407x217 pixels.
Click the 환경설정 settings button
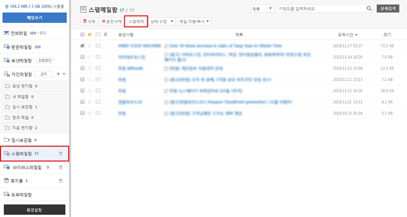pos(35,210)
